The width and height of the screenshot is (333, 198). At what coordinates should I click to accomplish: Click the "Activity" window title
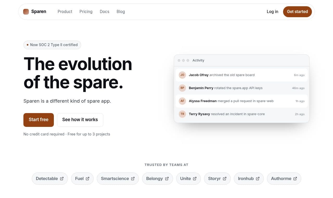pos(198,60)
